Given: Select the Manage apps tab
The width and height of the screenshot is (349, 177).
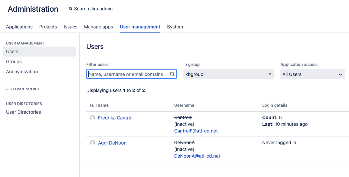Looking at the screenshot, I should 98,27.
